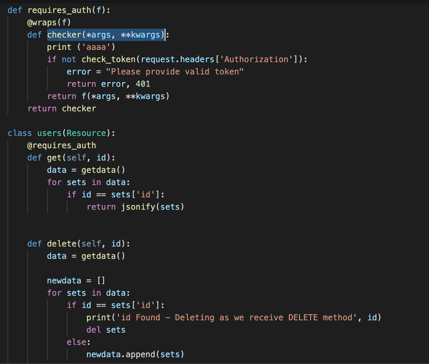Click the 'Authorization' string literal
The height and width of the screenshot is (364, 429).
coord(256,59)
